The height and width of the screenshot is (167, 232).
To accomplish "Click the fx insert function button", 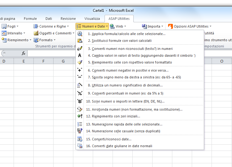I will point(24,53).
